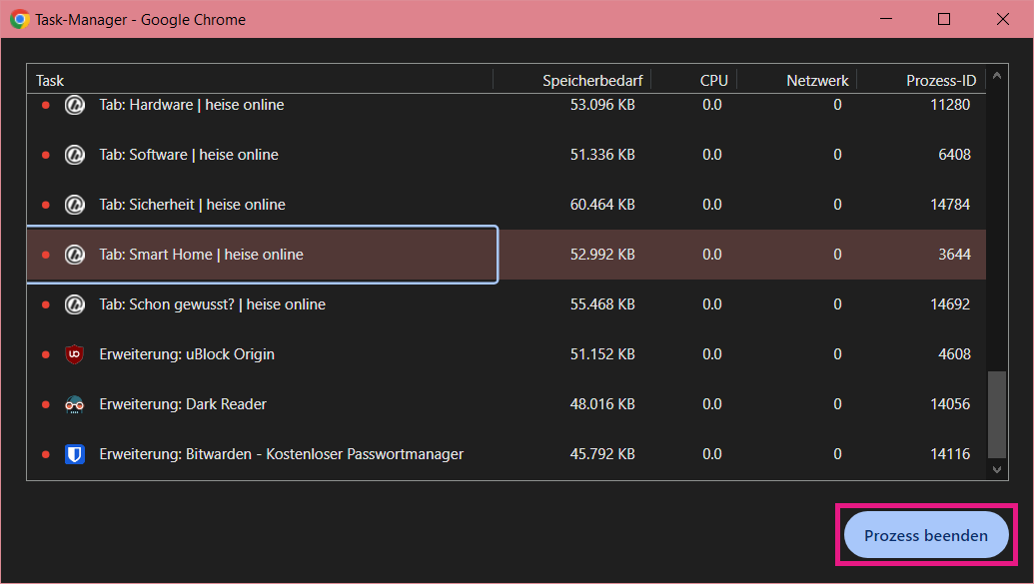Click the heise icon of Smart Home tab
The width and height of the screenshot is (1034, 584).
(x=74, y=255)
